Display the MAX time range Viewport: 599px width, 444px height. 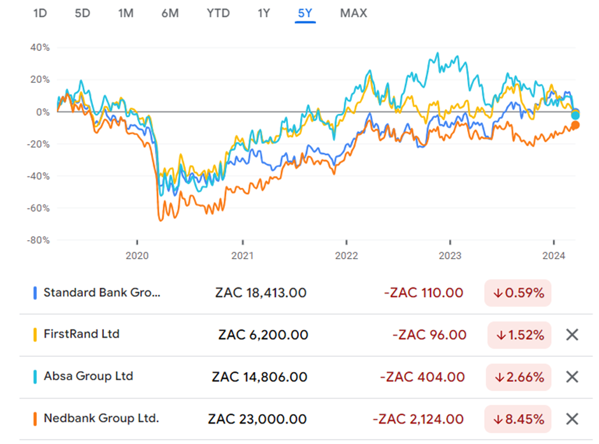click(x=353, y=13)
